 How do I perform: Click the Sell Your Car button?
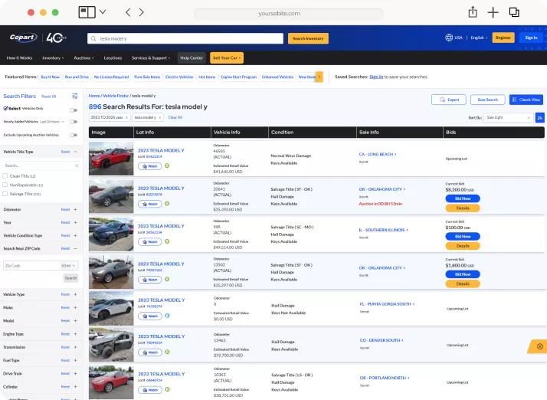[227, 58]
